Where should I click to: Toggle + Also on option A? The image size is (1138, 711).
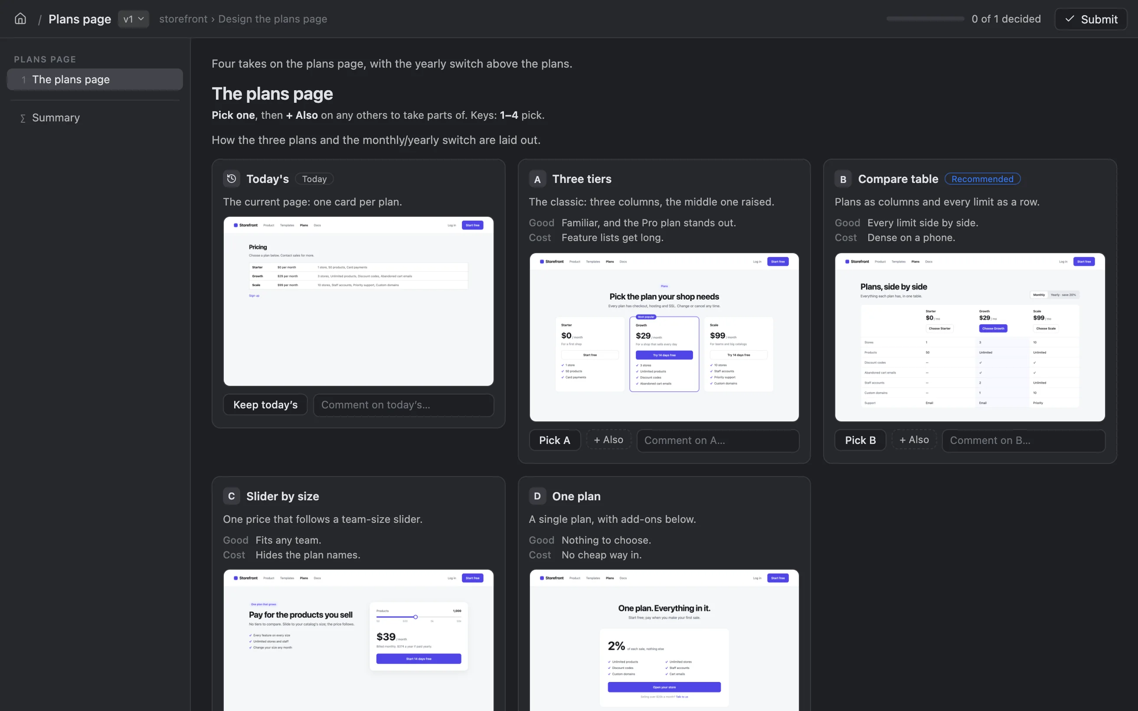point(608,440)
